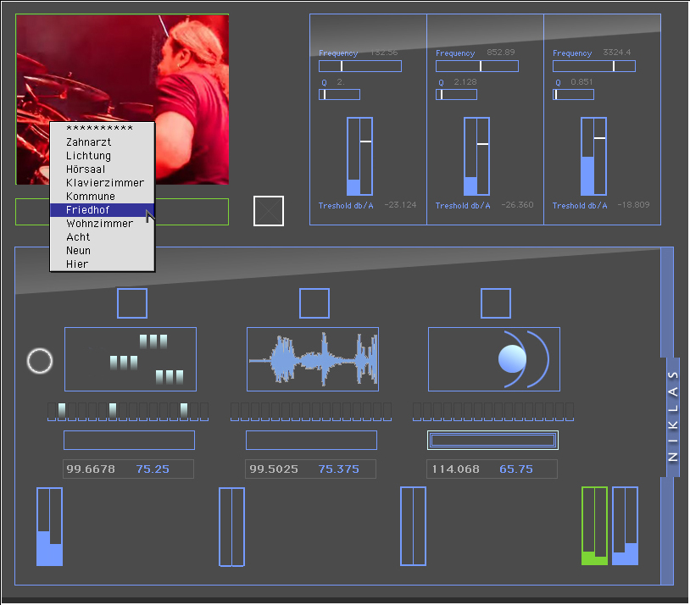Click the blue value 65.75
690x605 pixels.
point(516,469)
